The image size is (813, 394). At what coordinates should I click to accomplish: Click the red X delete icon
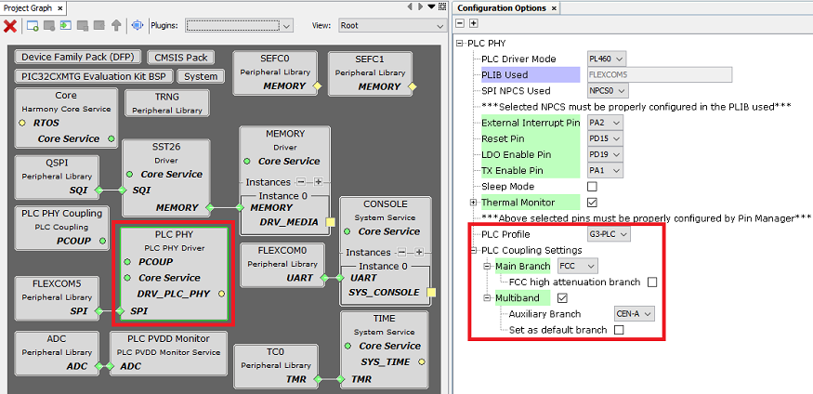[10, 26]
